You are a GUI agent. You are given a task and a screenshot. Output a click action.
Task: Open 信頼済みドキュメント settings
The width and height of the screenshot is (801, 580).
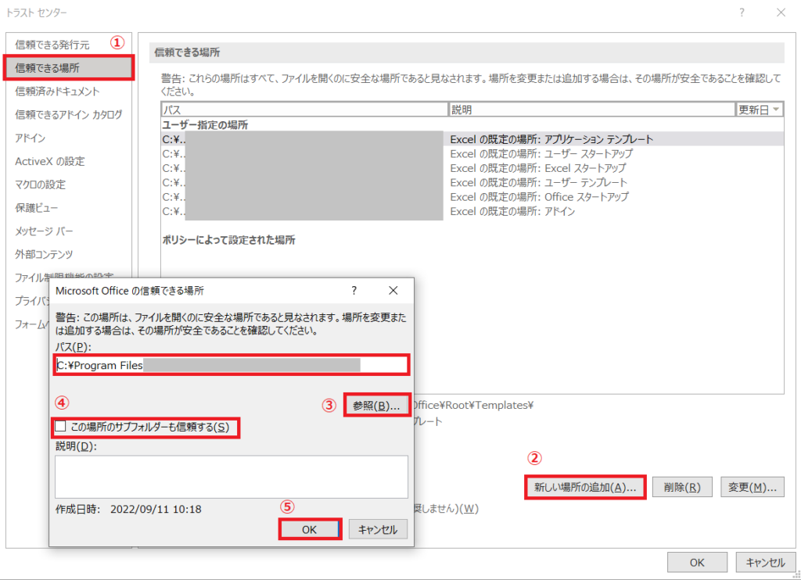[x=57, y=91]
